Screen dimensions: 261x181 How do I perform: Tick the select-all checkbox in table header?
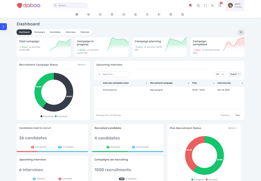97,83
